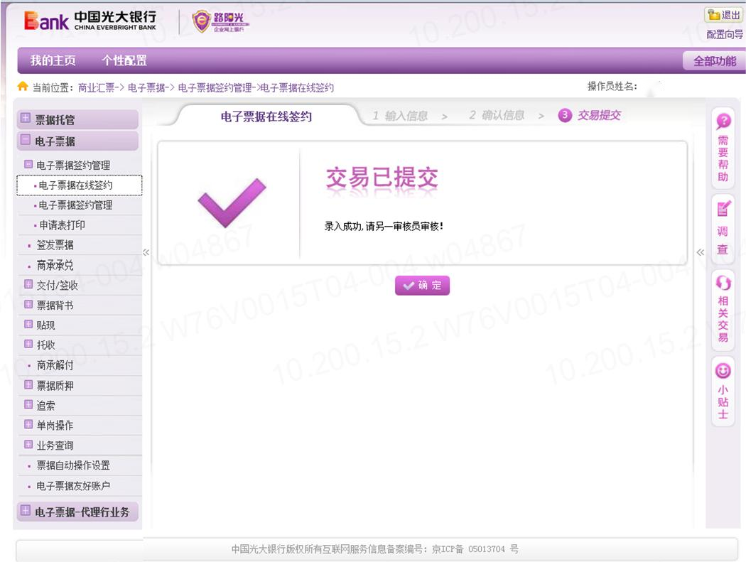Click the 商业汇票 breadcrumb link

[x=97, y=87]
